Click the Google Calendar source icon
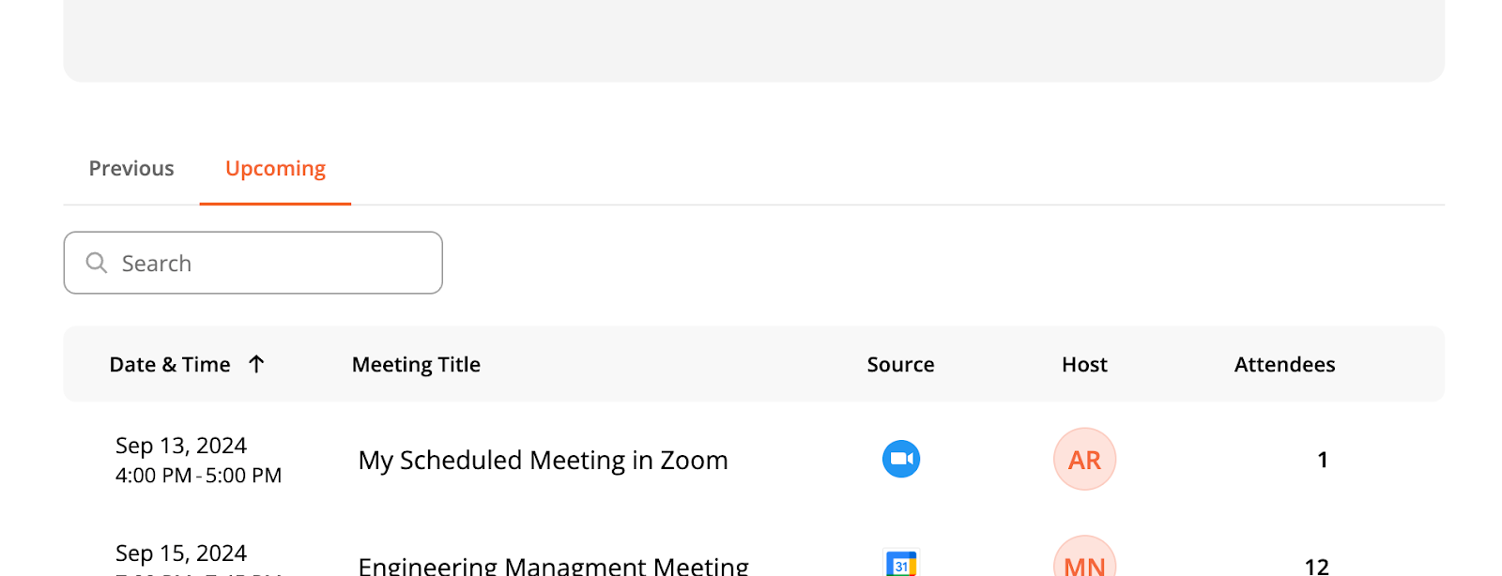The height and width of the screenshot is (576, 1502). pos(901,563)
